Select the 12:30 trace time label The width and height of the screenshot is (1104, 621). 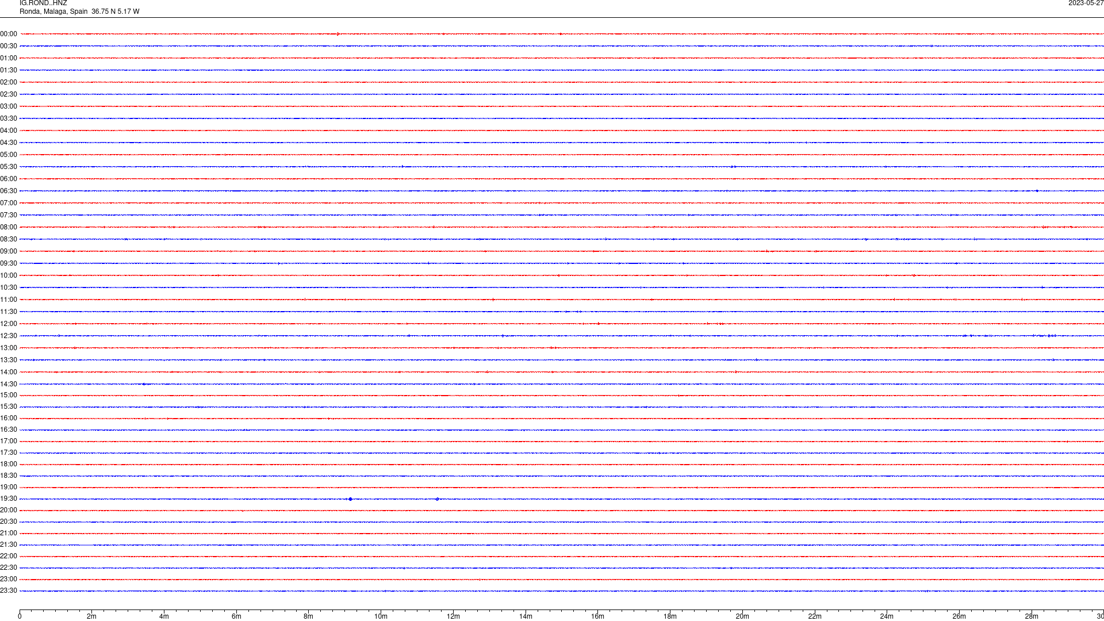9,336
